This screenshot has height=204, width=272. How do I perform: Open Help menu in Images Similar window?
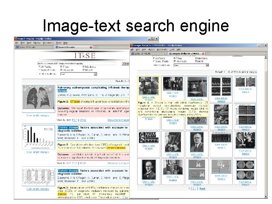tap(179, 49)
